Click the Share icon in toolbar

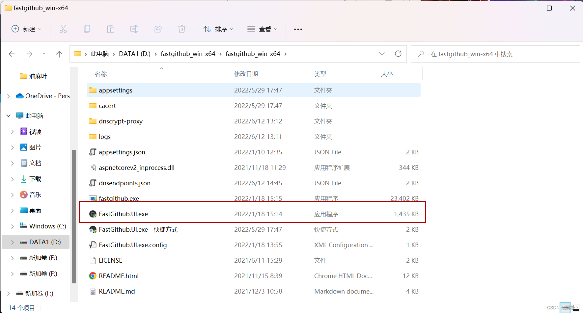pos(158,29)
